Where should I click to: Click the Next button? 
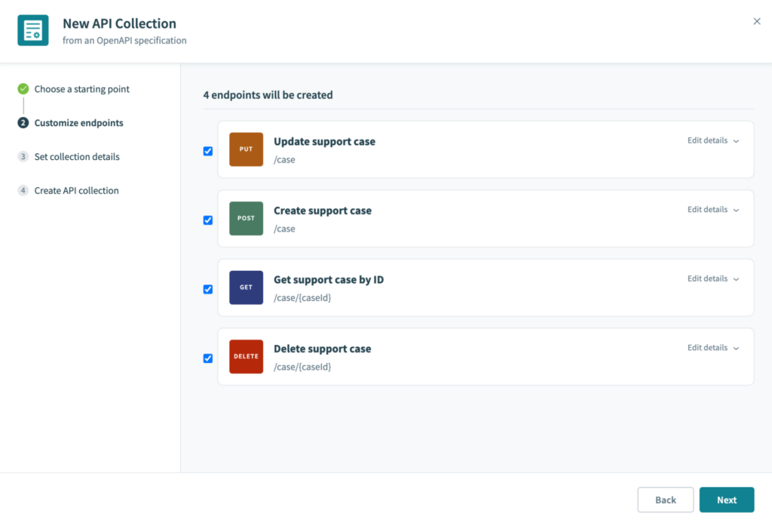(726, 500)
